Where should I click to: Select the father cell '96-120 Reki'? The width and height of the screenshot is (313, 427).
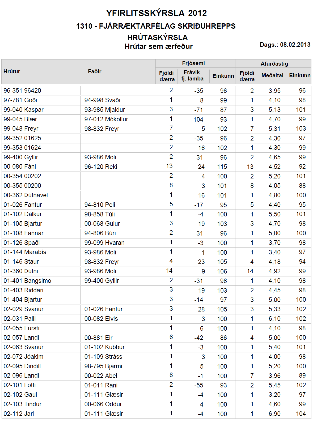tap(101, 167)
